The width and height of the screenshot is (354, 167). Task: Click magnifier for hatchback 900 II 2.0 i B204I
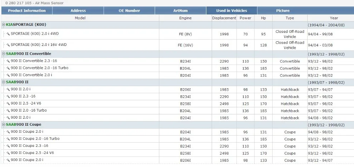pos(8,118)
